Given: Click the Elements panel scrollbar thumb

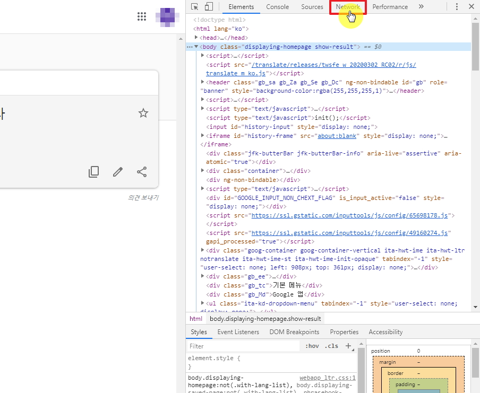Looking at the screenshot, I should coord(475,46).
